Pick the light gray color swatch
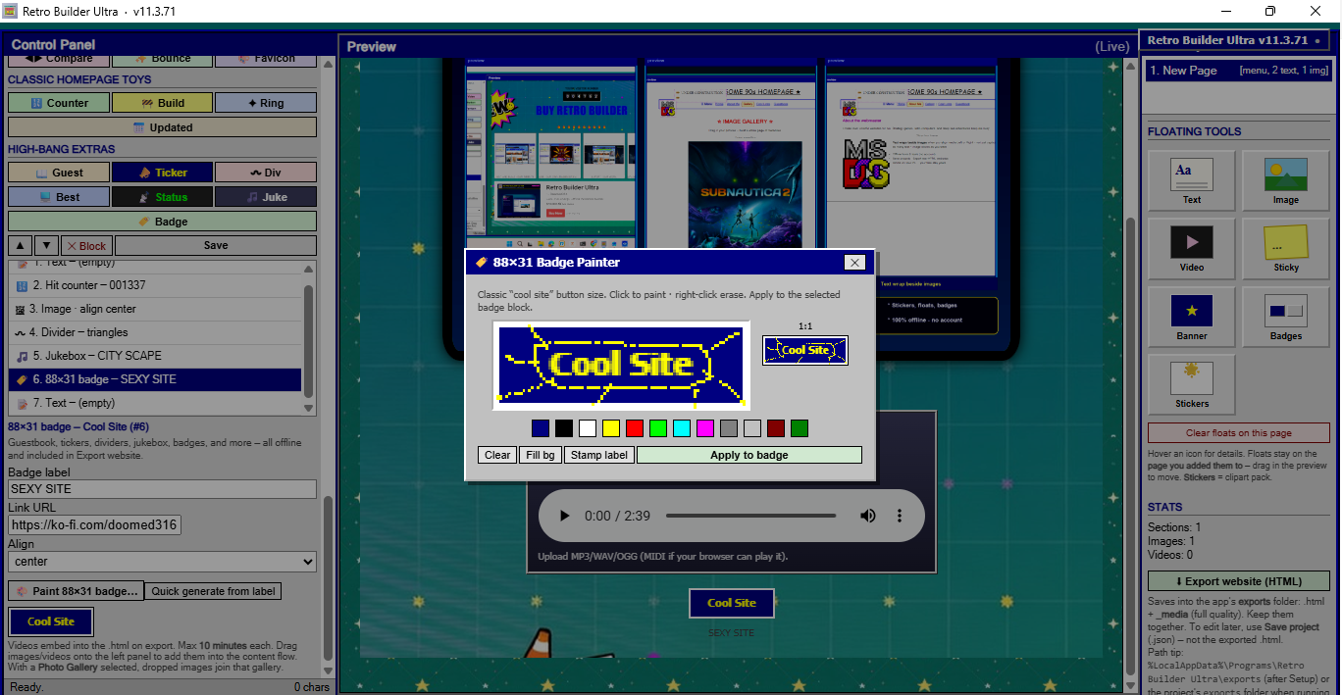This screenshot has width=1342, height=695. click(752, 428)
